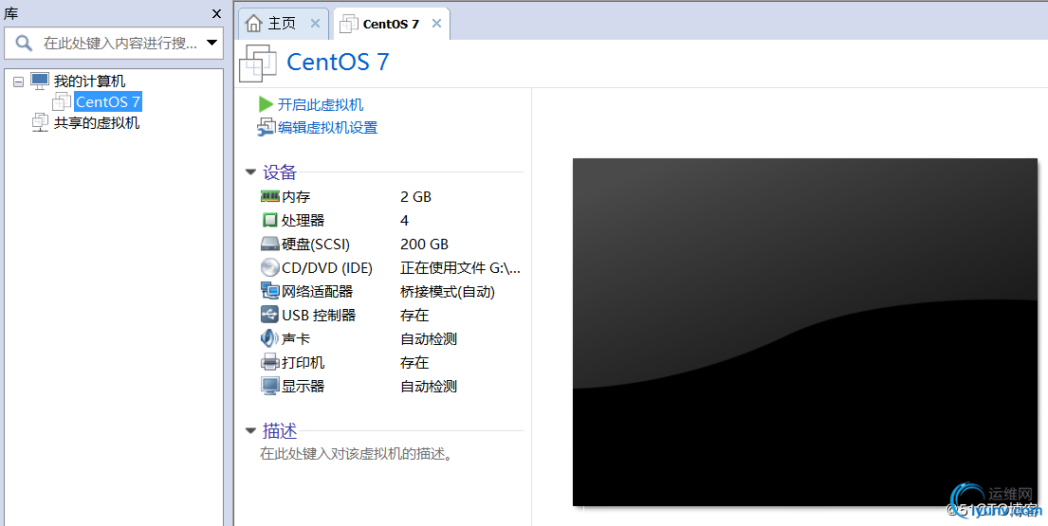Switch to the 主页 tab
Viewport: 1048px width, 526px height.
(x=284, y=24)
